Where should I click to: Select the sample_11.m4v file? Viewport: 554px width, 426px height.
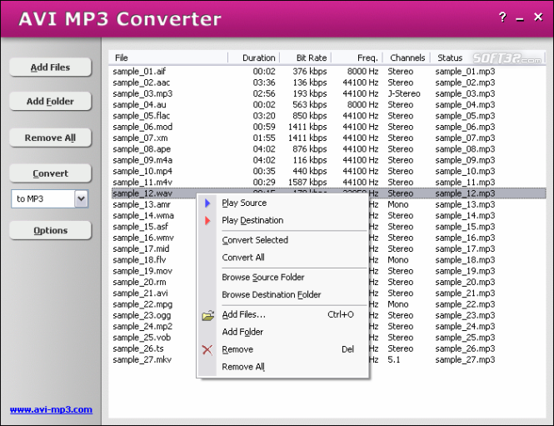pos(142,183)
